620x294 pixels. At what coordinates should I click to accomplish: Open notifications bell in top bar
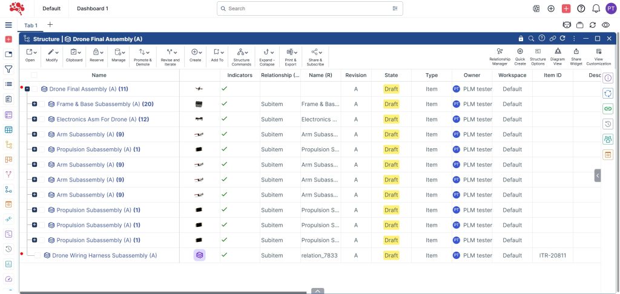coord(596,8)
